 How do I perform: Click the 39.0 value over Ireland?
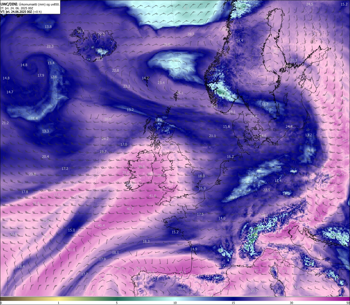tap(141, 167)
